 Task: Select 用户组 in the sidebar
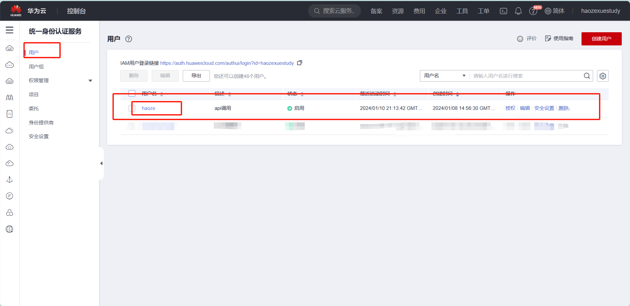36,66
